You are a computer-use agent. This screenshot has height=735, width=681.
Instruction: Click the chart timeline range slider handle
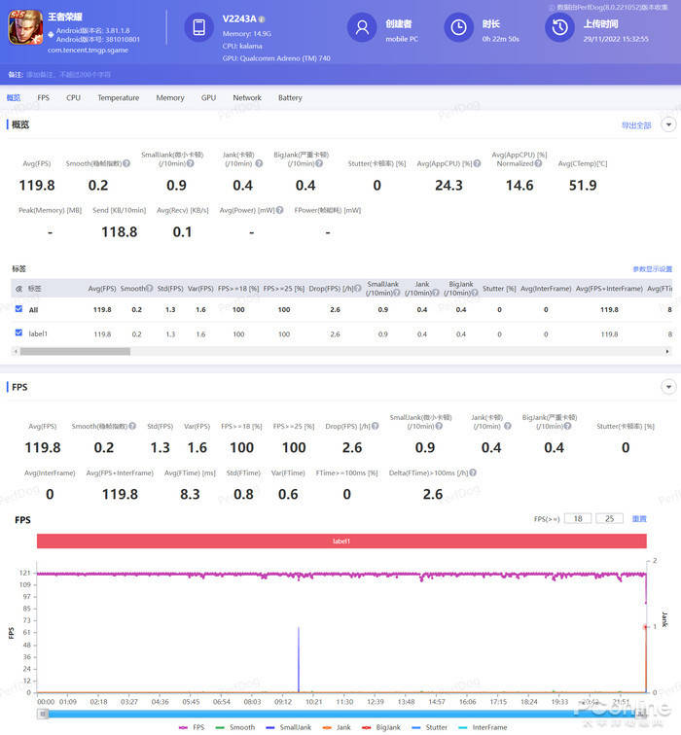pos(43,714)
